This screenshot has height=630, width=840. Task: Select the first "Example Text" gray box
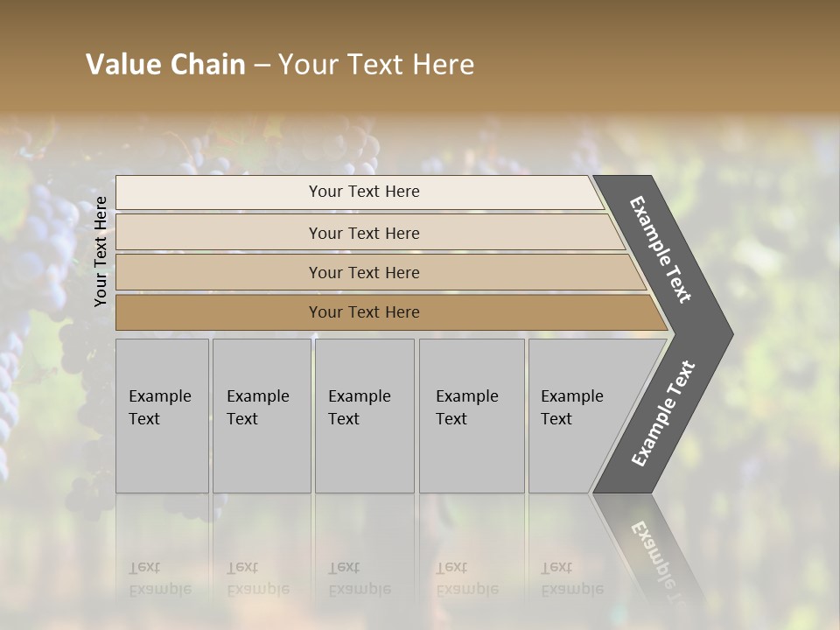point(162,415)
